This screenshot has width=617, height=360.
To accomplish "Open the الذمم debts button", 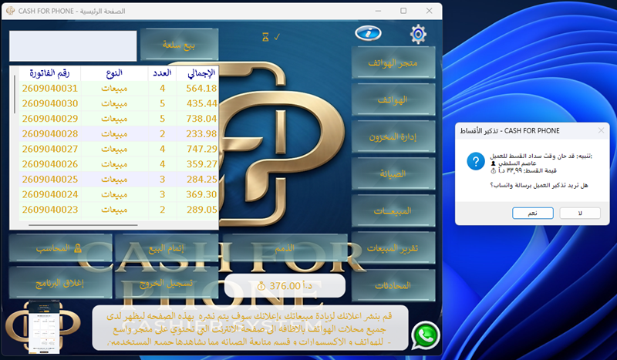I will [x=285, y=248].
